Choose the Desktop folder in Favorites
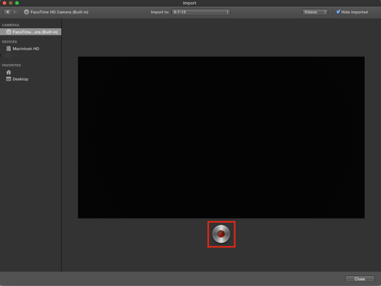Image resolution: width=381 pixels, height=286 pixels. 20,79
